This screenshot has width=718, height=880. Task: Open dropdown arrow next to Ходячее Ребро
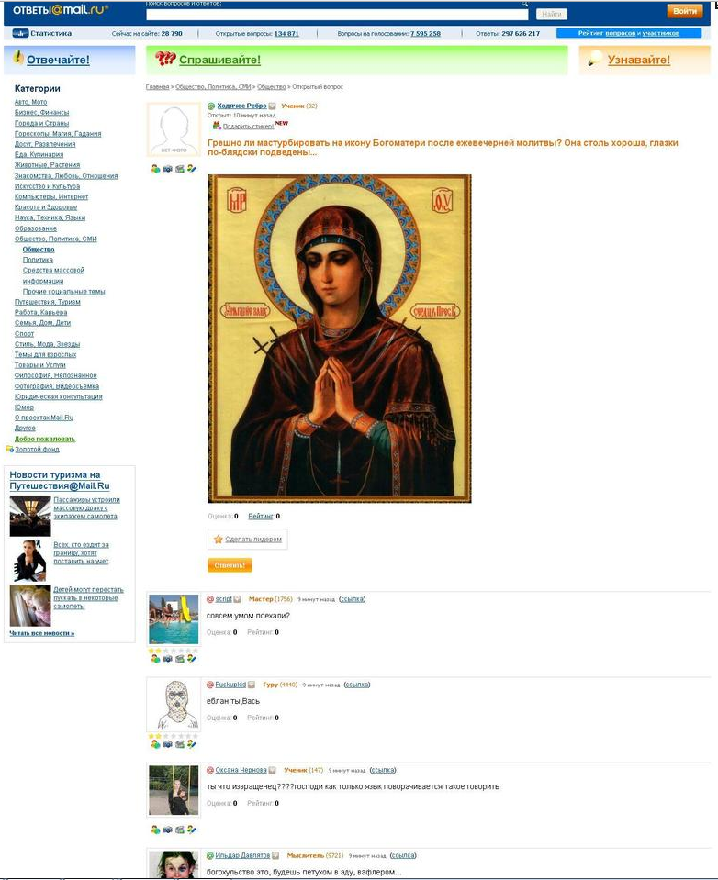click(273, 106)
